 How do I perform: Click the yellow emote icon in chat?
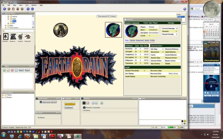point(185,121)
